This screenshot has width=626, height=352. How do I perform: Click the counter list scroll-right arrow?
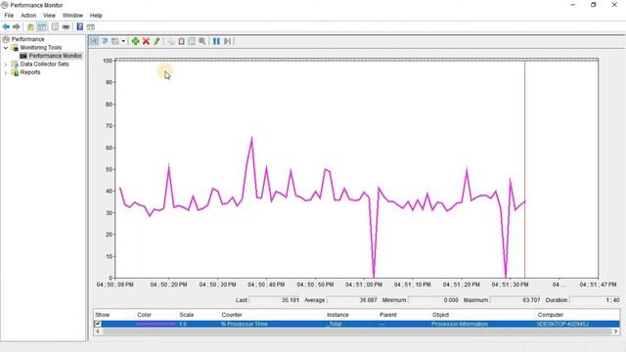pos(615,331)
